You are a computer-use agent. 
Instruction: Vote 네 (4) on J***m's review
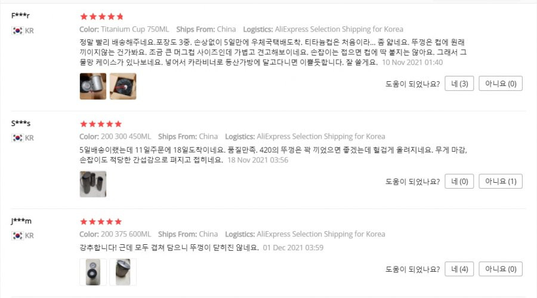[459, 269]
